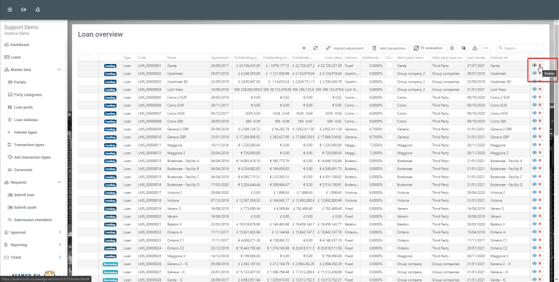This screenshot has height=282, width=559.
Task: Collapse the Master data section
Action: click(59, 70)
